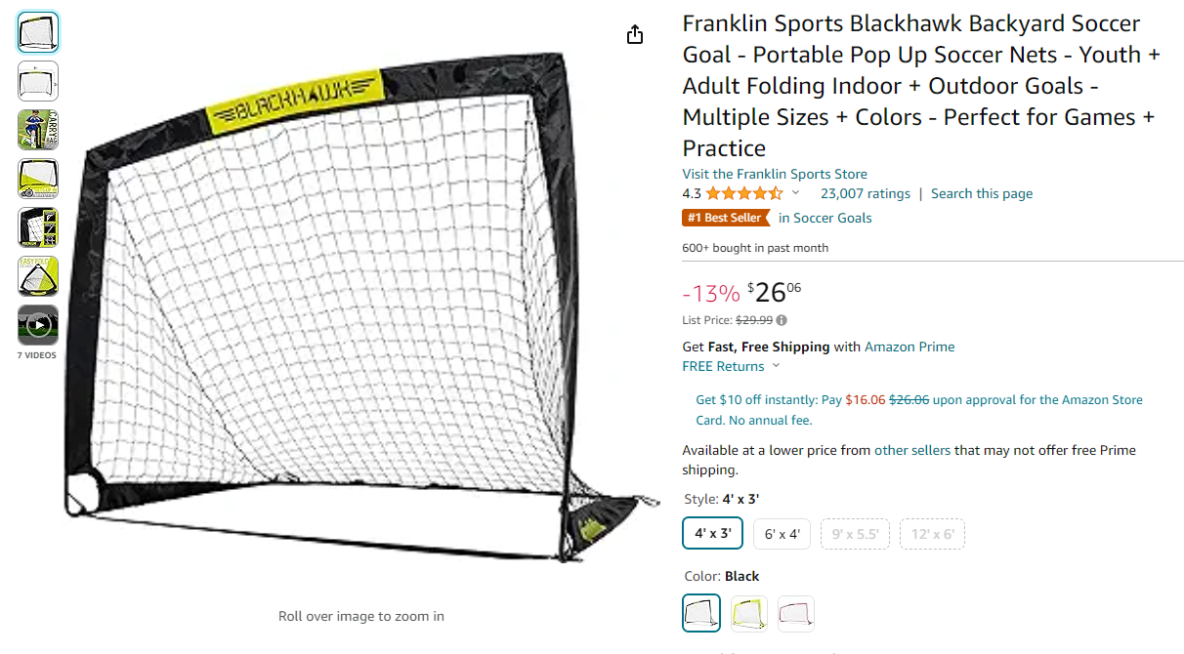
Task: View the Easy Fold thumbnail image
Action: tap(38, 276)
